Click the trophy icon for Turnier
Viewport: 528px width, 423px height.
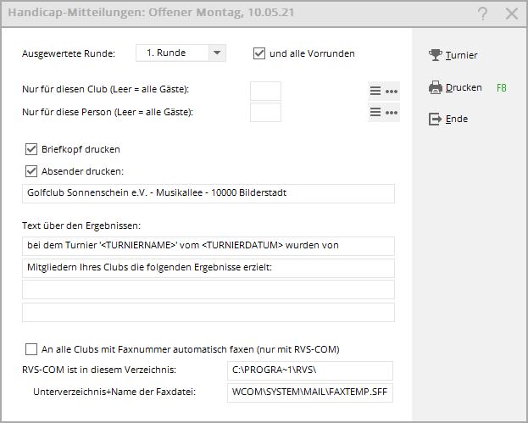click(436, 55)
